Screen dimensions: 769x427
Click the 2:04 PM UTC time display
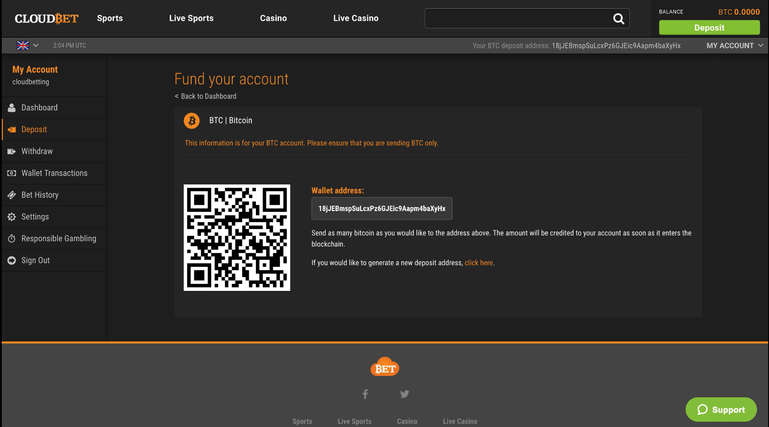[70, 45]
